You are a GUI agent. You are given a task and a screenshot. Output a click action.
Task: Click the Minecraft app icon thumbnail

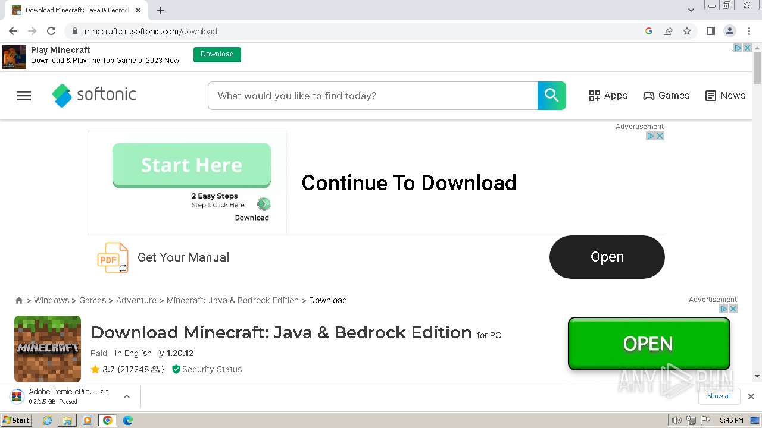point(48,348)
